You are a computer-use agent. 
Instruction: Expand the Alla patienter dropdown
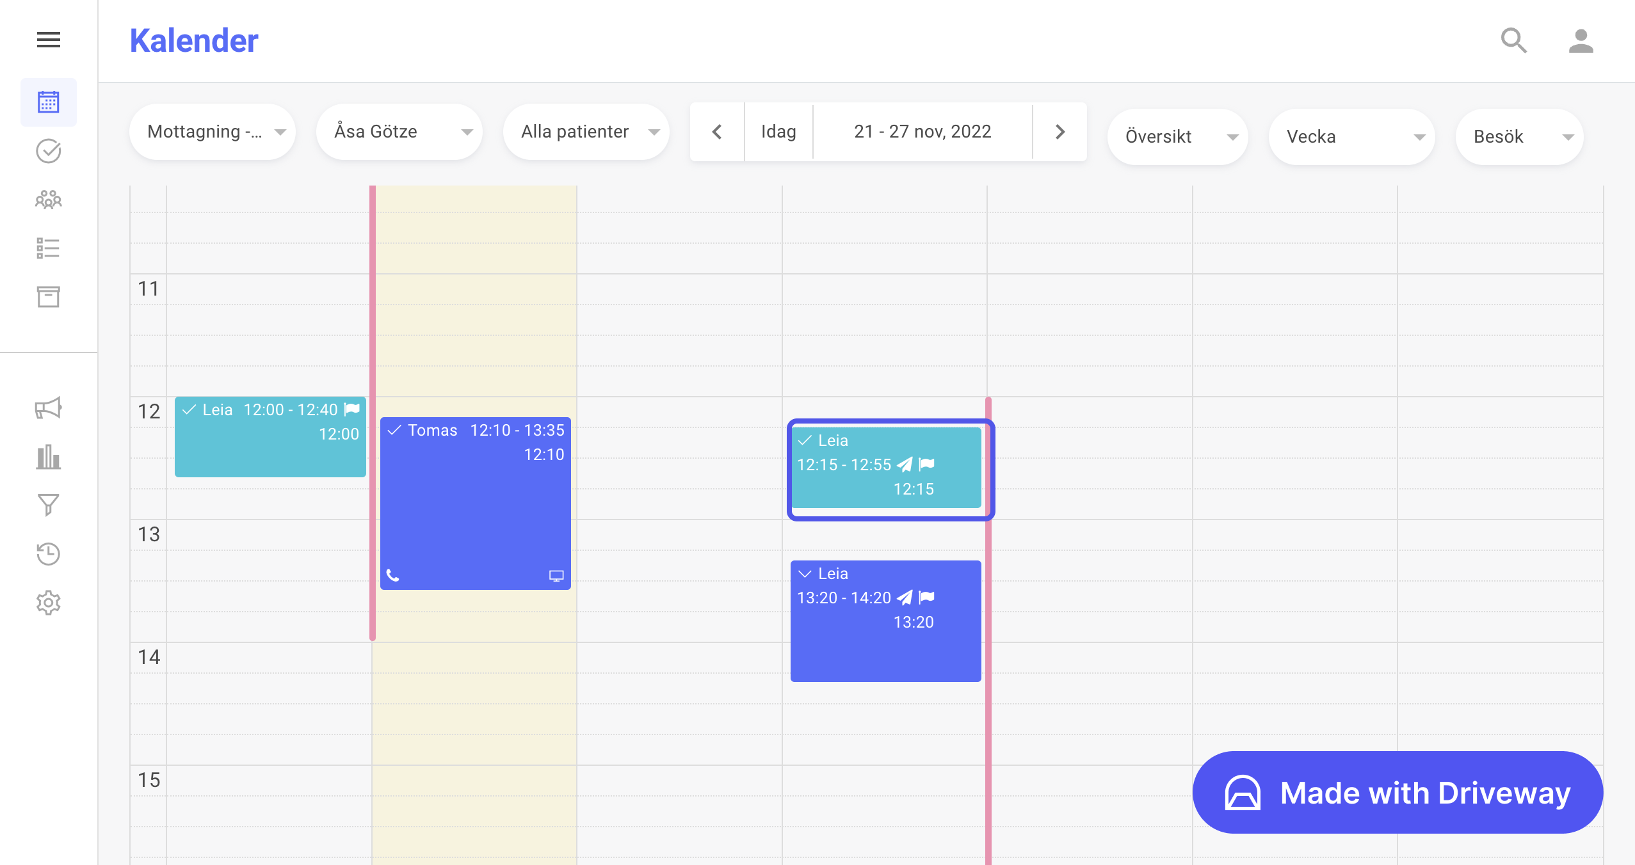(x=586, y=132)
